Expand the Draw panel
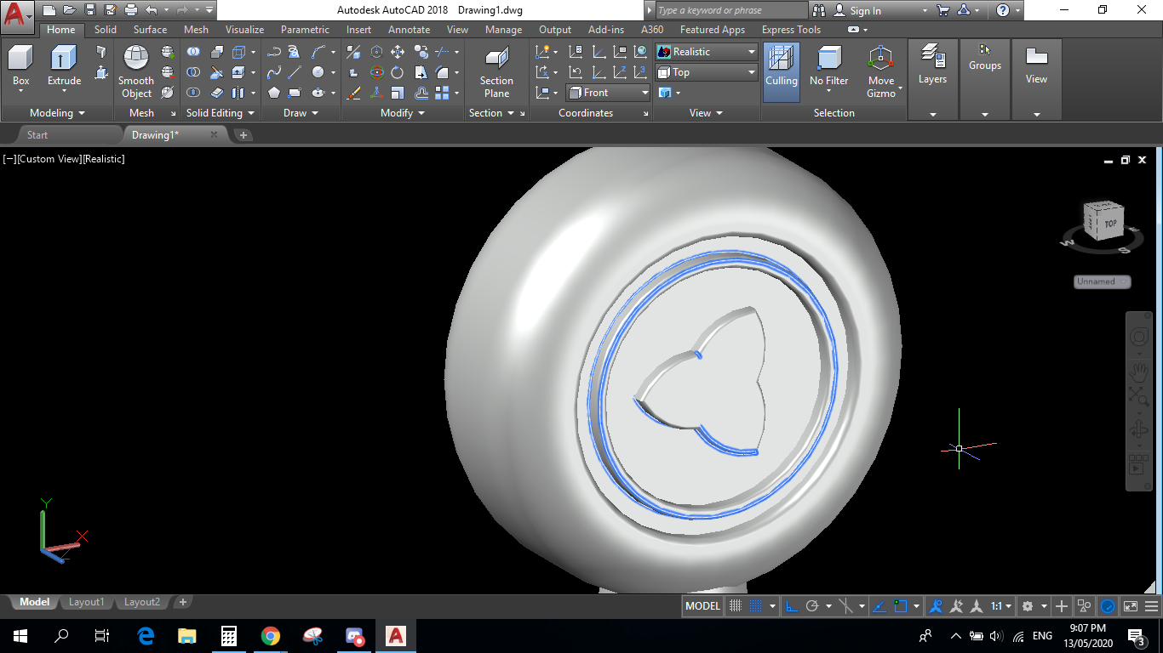Viewport: 1163px width, 653px height. pos(301,113)
